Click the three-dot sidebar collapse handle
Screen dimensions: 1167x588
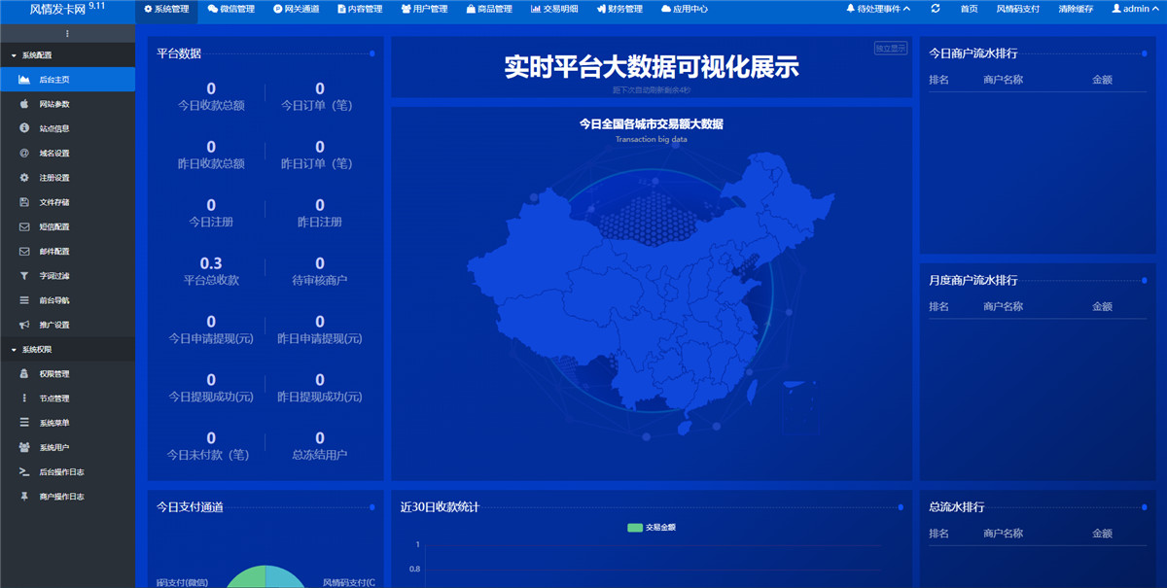pos(67,34)
